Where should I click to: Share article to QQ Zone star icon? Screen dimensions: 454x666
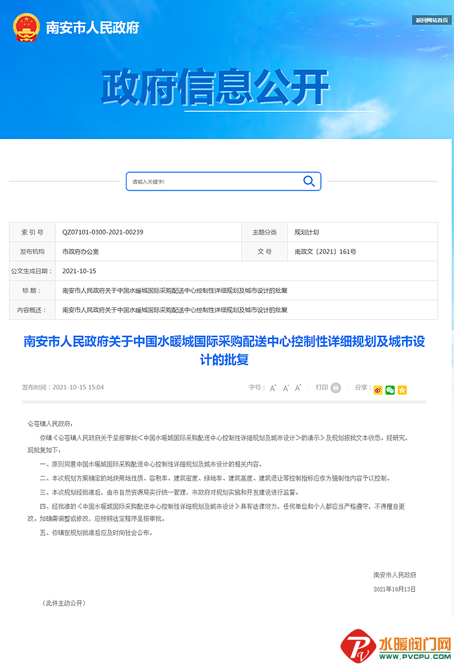[x=402, y=390]
